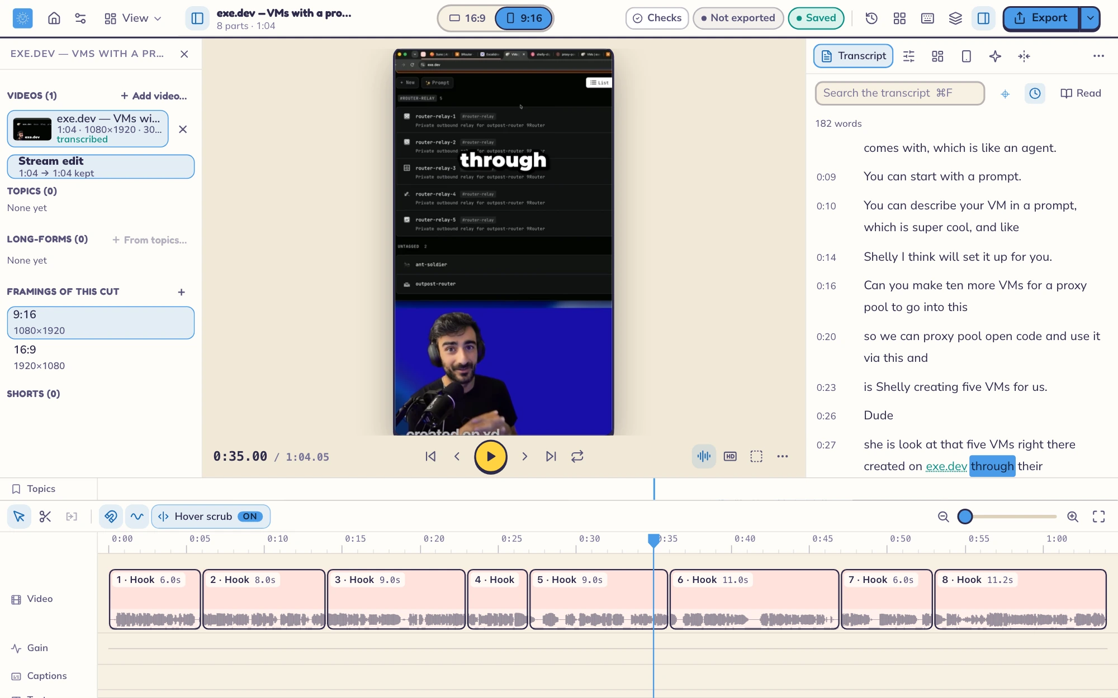The width and height of the screenshot is (1118, 698).
Task: Select the 16:9 1920×1080 framing
Action: tap(101, 357)
